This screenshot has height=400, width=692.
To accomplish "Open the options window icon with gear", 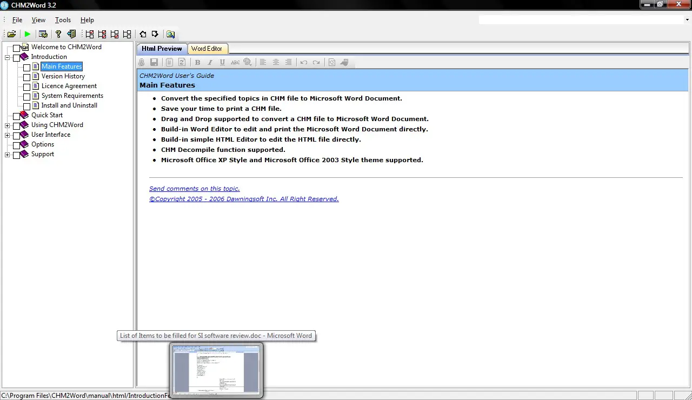I will (x=43, y=34).
